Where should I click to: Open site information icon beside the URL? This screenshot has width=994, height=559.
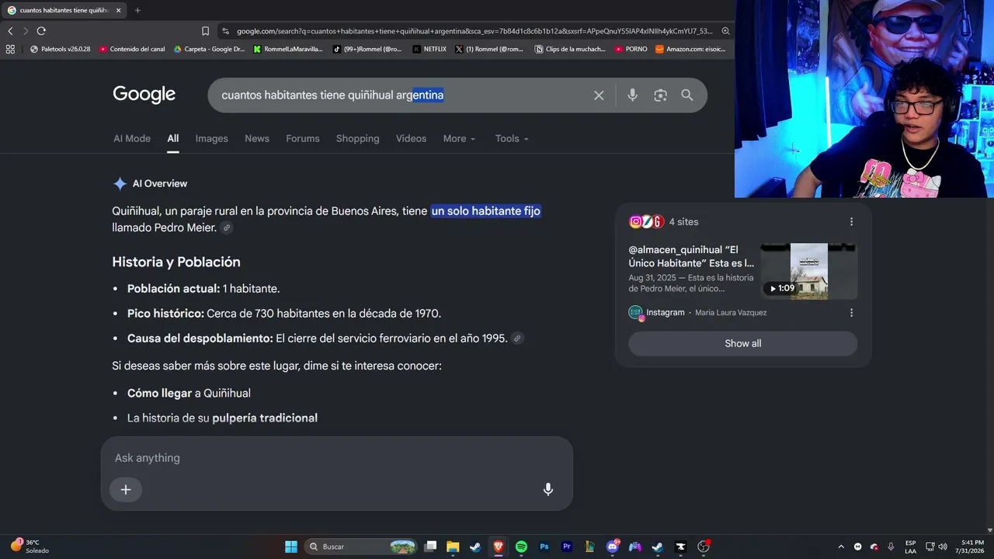[x=225, y=31]
